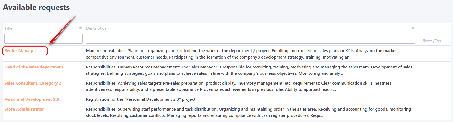Click the Senior Manager description text
The image size is (453, 122).
tap(242, 54)
